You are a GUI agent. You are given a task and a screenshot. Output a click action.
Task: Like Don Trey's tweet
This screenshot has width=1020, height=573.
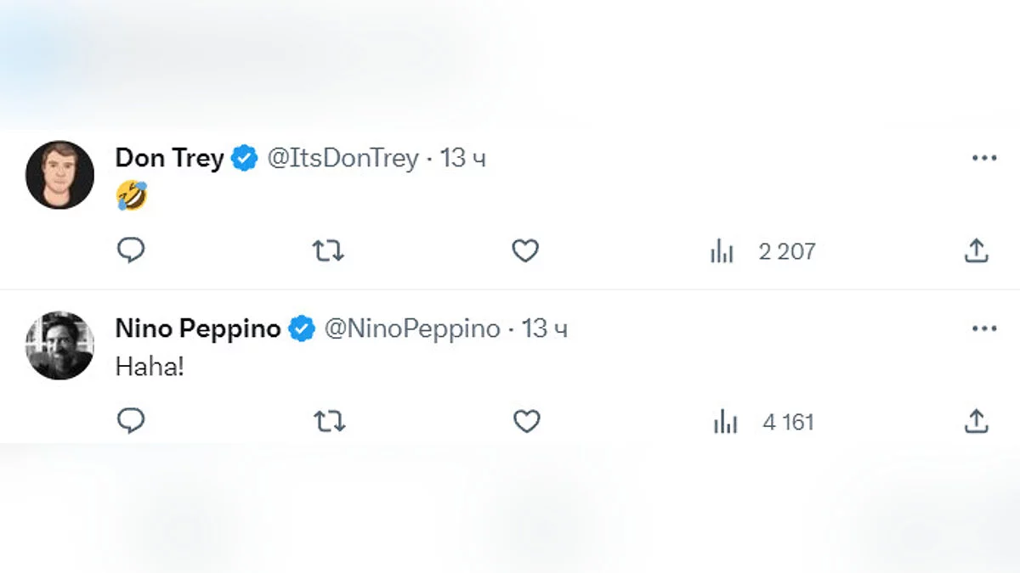(x=525, y=250)
